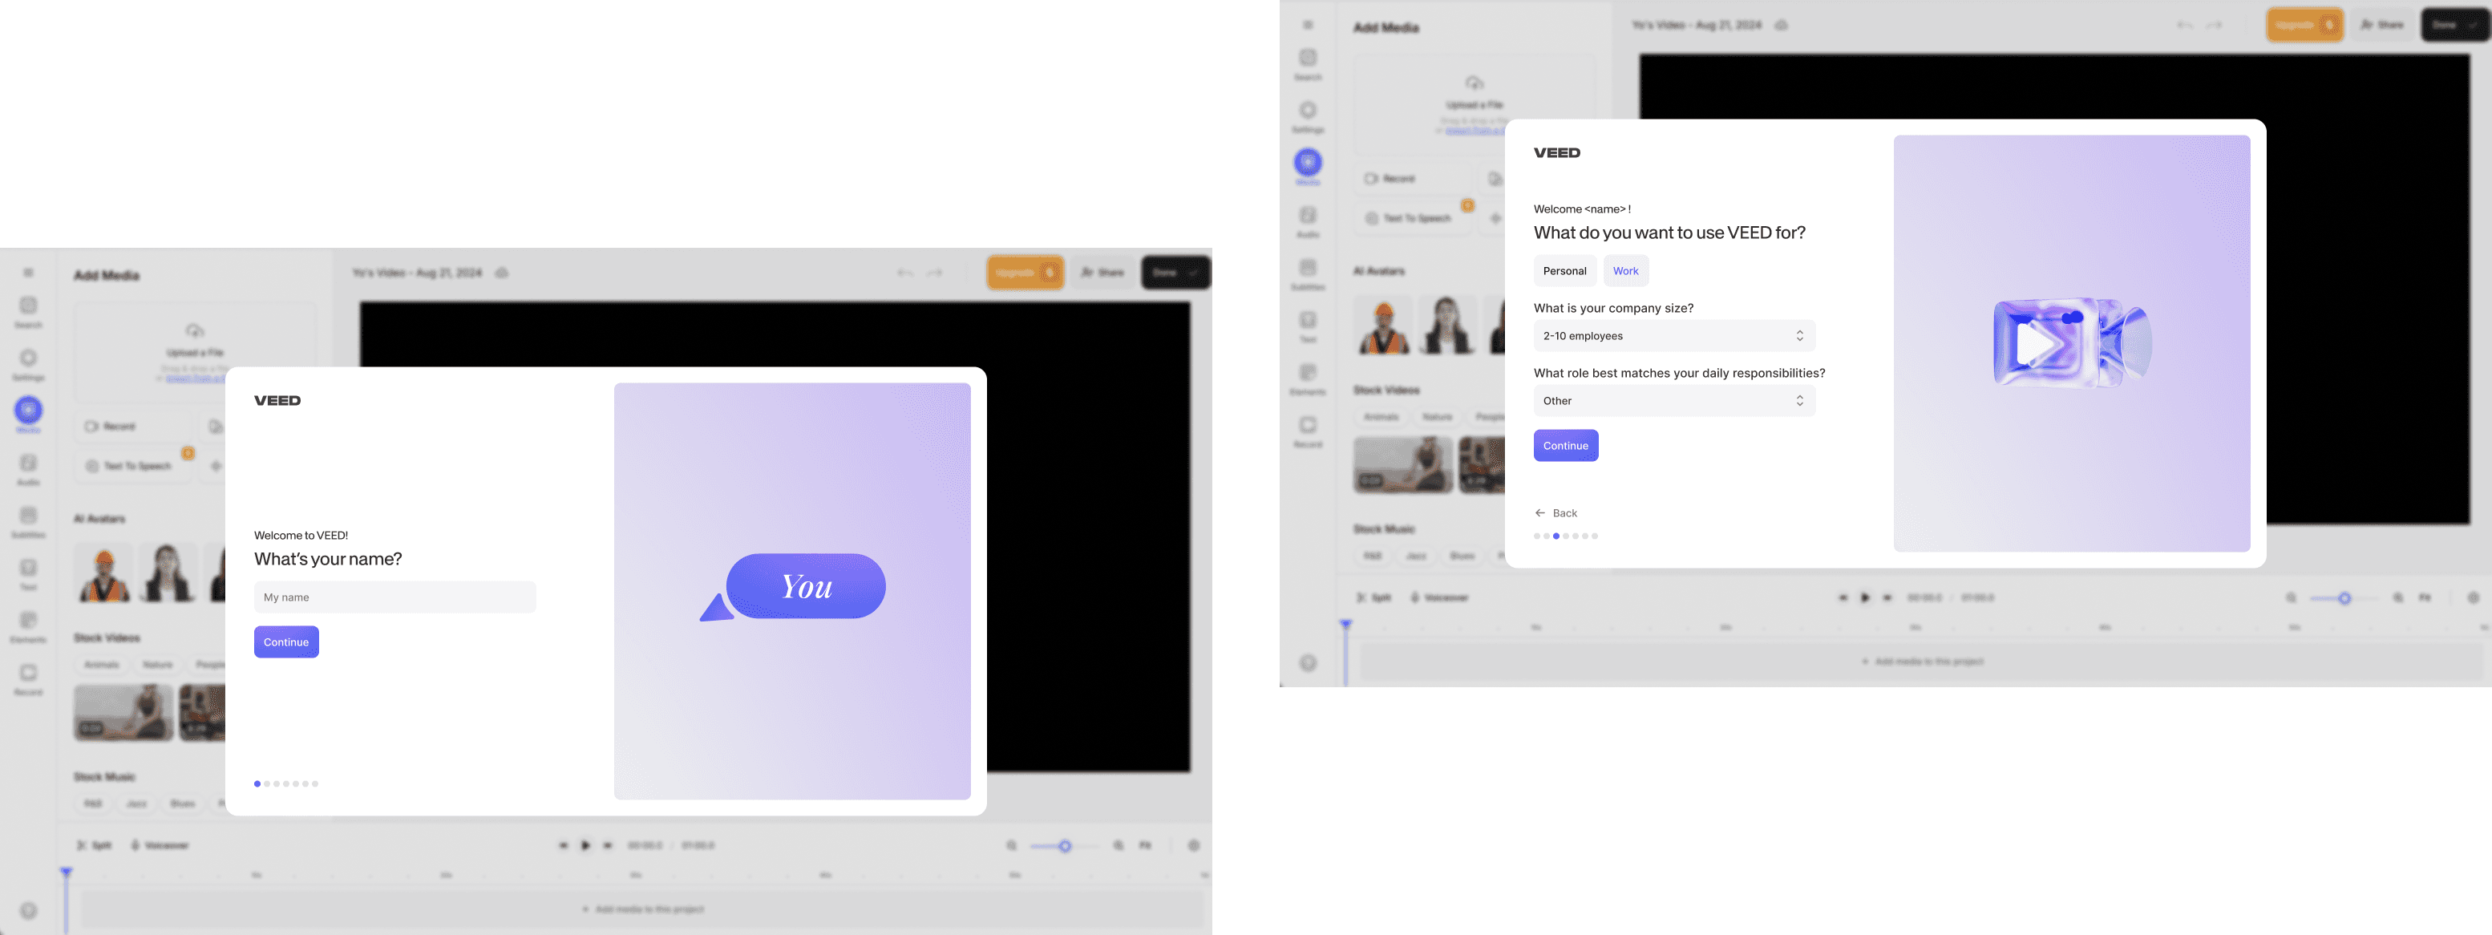Image resolution: width=2492 pixels, height=935 pixels.
Task: Click the back arrow icon in onboarding
Action: click(1540, 513)
